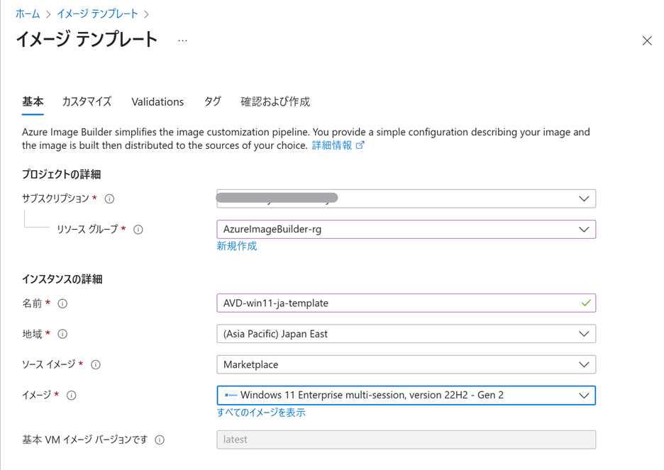Switch to the カスタマイズ tab
The width and height of the screenshot is (664, 470).
pyautogui.click(x=87, y=102)
